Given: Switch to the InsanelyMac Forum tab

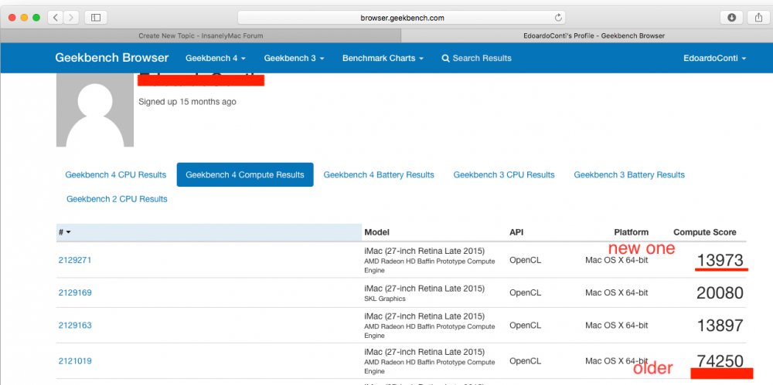Looking at the screenshot, I should 201,36.
